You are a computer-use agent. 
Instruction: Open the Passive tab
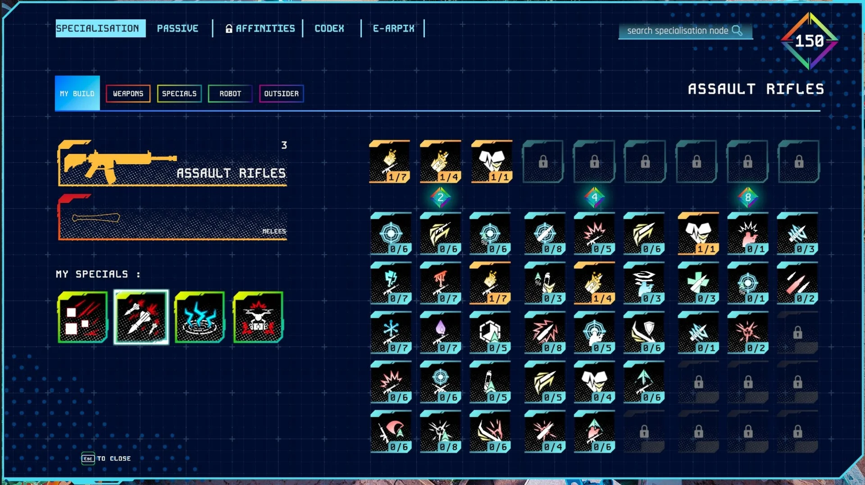(x=178, y=28)
